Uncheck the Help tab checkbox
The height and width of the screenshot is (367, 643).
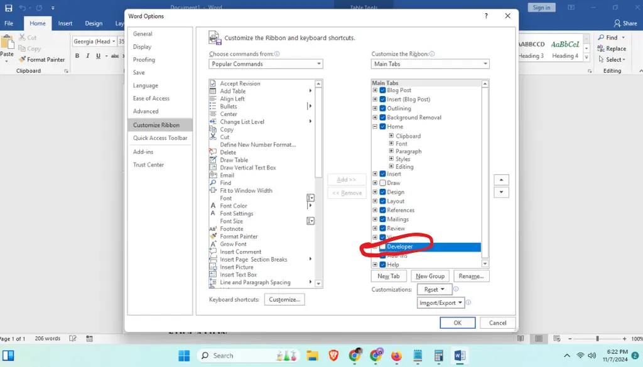coord(382,265)
